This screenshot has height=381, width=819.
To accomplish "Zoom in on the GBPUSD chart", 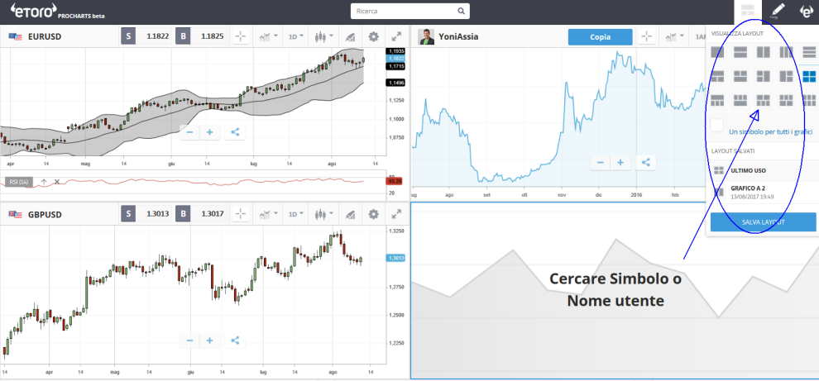I will click(210, 340).
